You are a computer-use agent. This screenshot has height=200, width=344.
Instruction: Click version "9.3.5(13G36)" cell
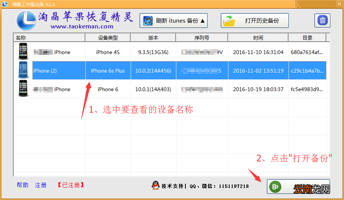point(153,52)
